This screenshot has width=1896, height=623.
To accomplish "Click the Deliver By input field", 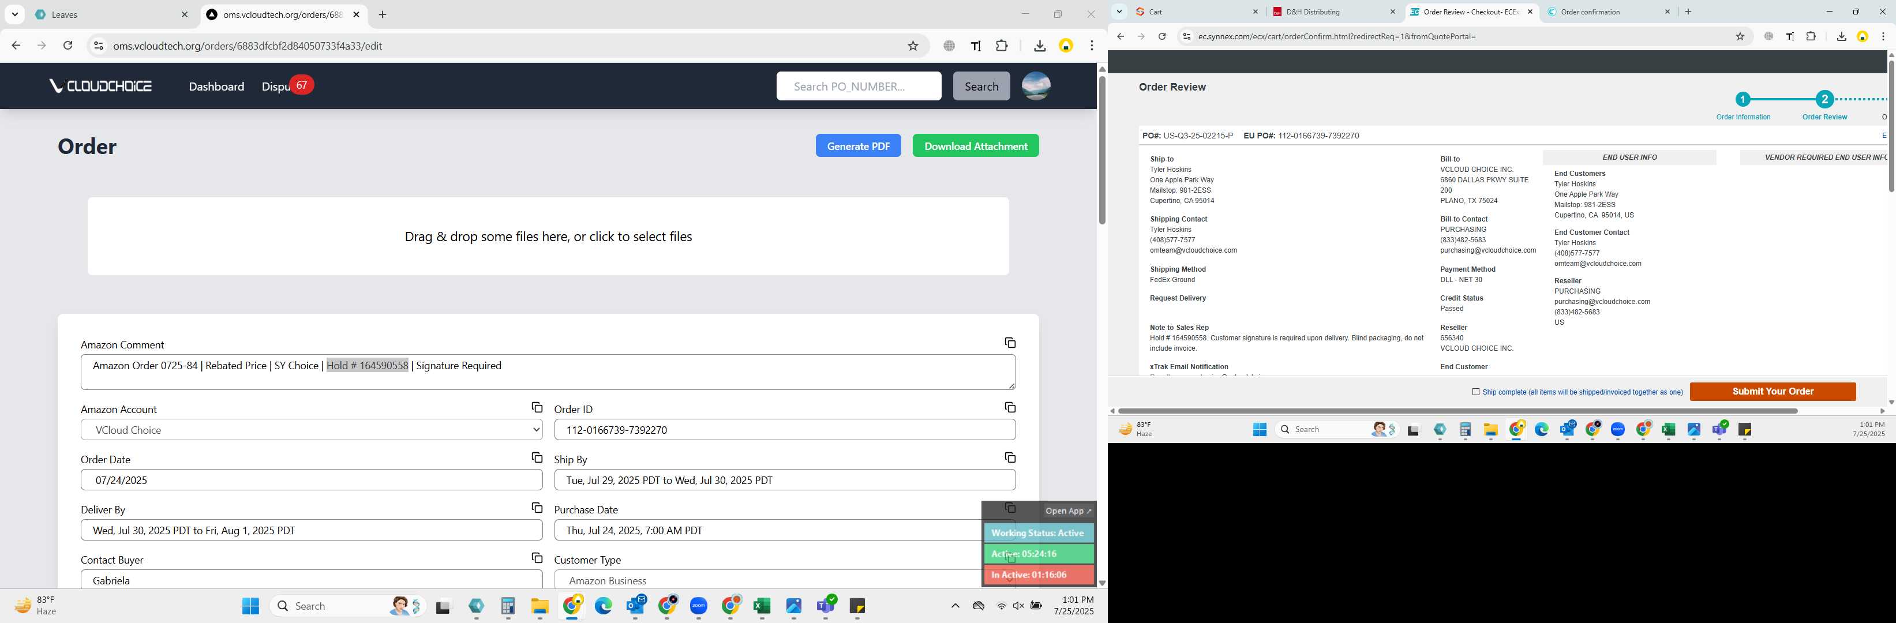I will click(312, 530).
